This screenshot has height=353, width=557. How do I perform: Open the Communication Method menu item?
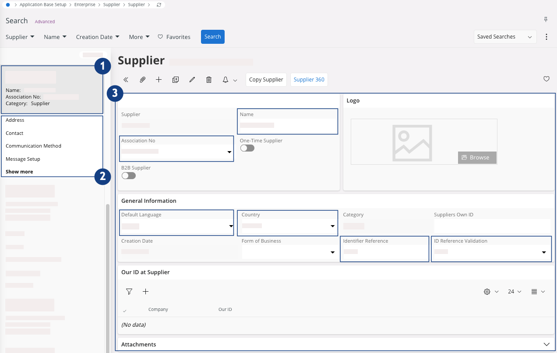33,146
